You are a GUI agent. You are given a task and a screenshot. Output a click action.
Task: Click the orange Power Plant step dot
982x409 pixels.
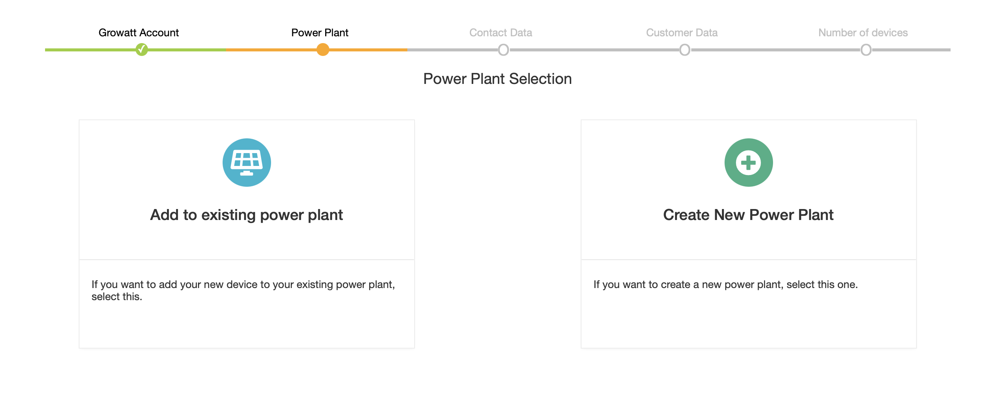click(323, 50)
